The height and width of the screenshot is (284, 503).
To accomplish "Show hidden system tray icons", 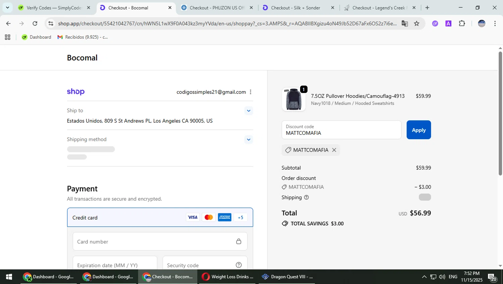I will pyautogui.click(x=424, y=277).
